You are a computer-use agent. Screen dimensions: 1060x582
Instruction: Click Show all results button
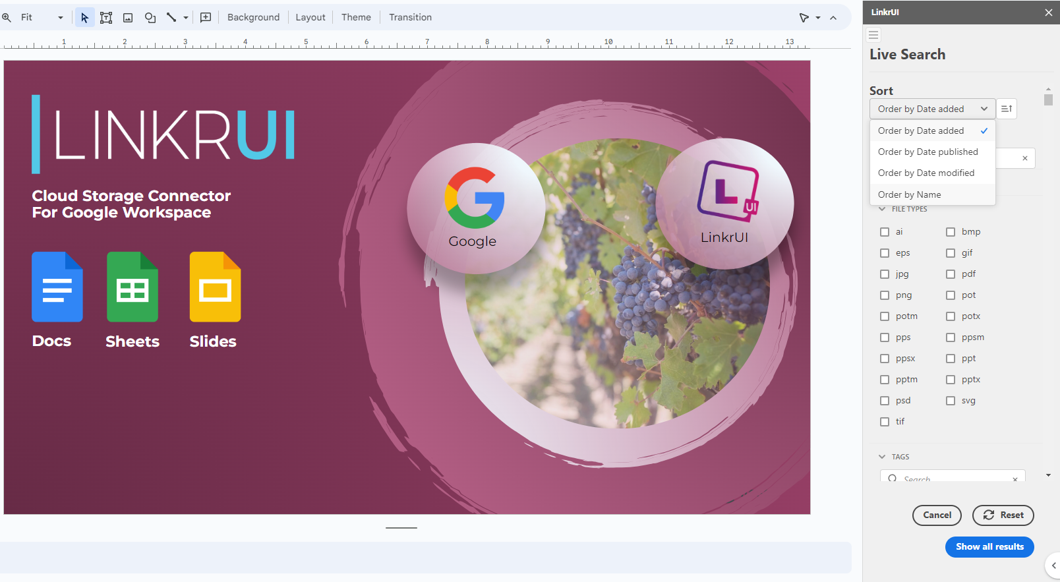(x=989, y=547)
